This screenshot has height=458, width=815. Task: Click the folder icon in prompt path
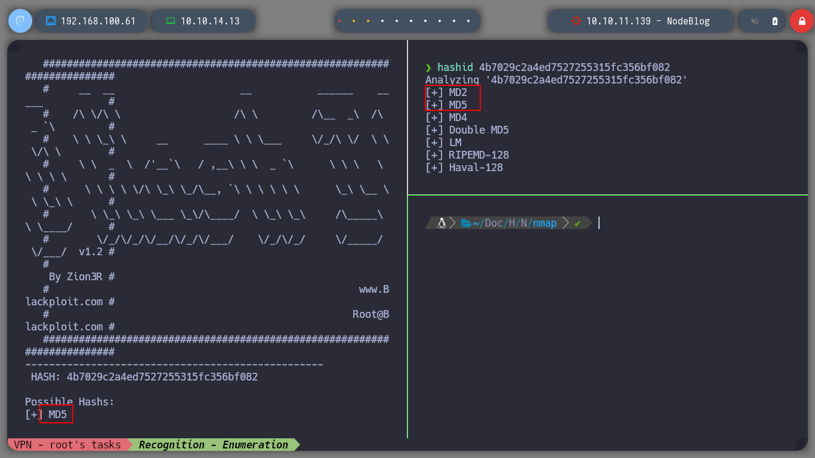(x=466, y=223)
